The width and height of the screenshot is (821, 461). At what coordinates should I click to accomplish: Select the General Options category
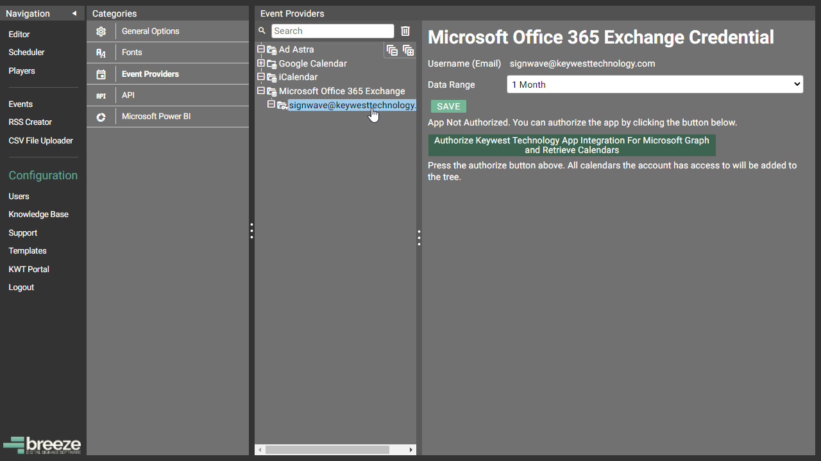click(x=167, y=31)
